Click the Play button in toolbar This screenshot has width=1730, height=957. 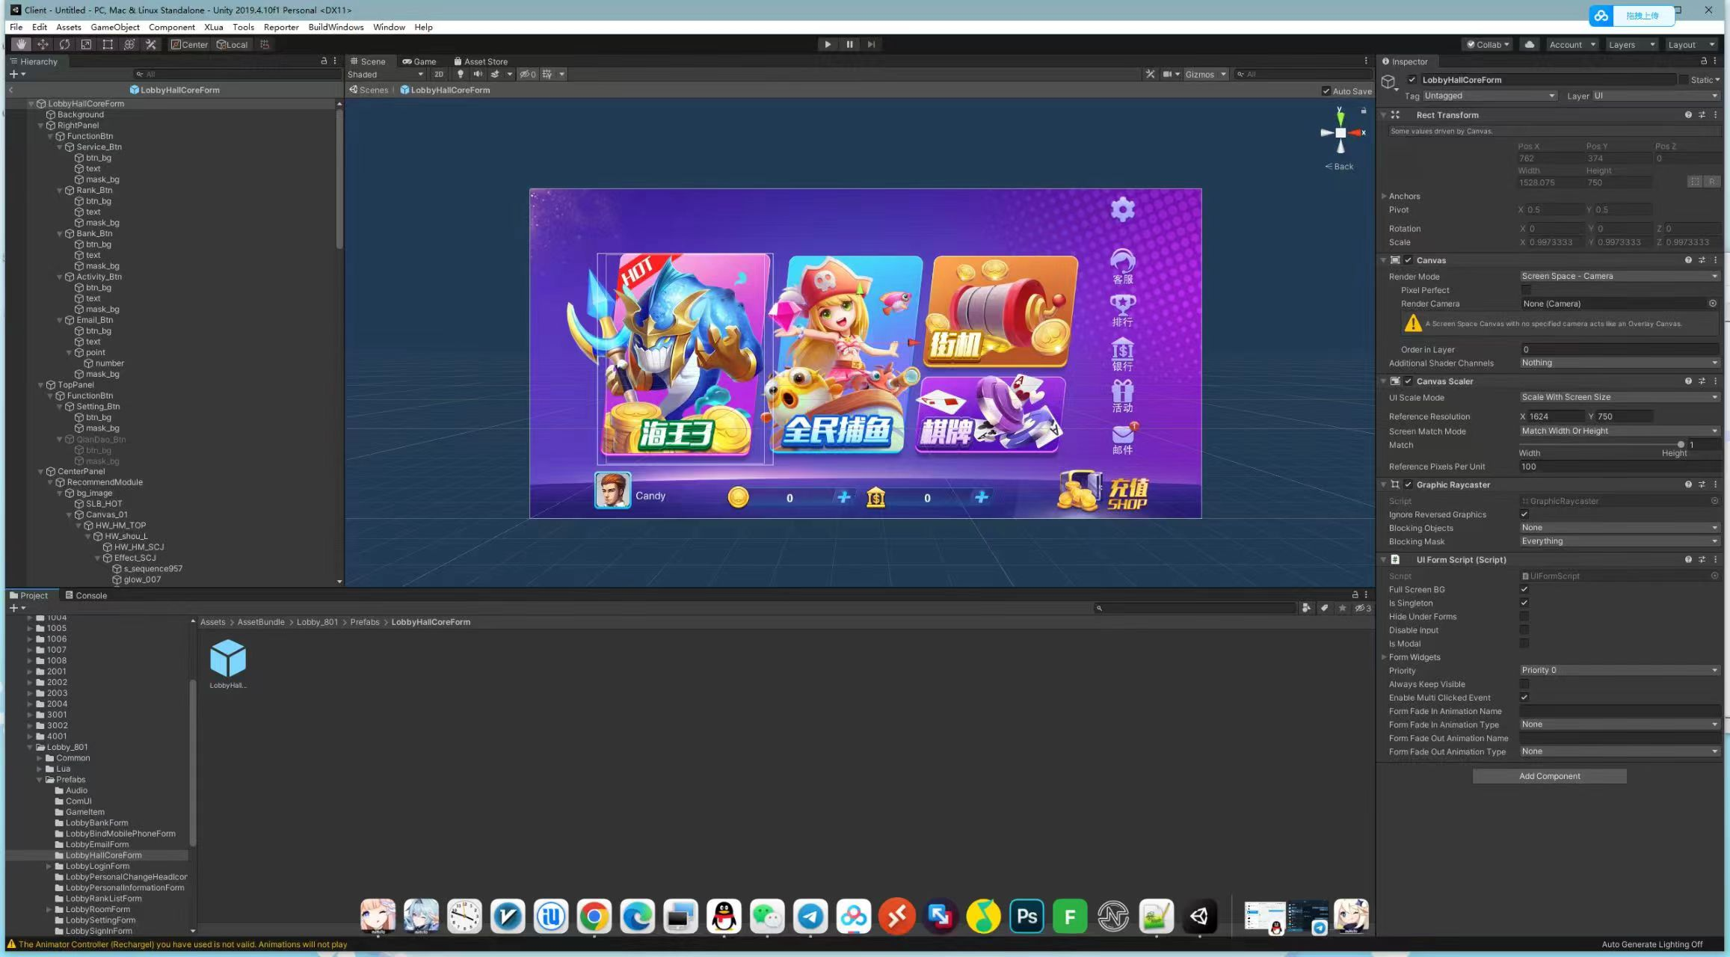click(x=825, y=45)
